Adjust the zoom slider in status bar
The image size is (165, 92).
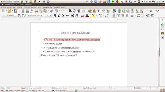(x=150, y=88)
